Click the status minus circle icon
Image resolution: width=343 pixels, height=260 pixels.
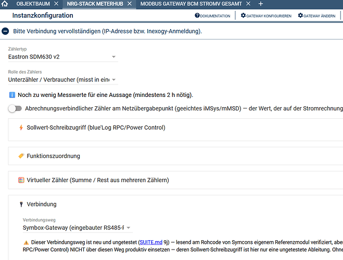click(6, 31)
